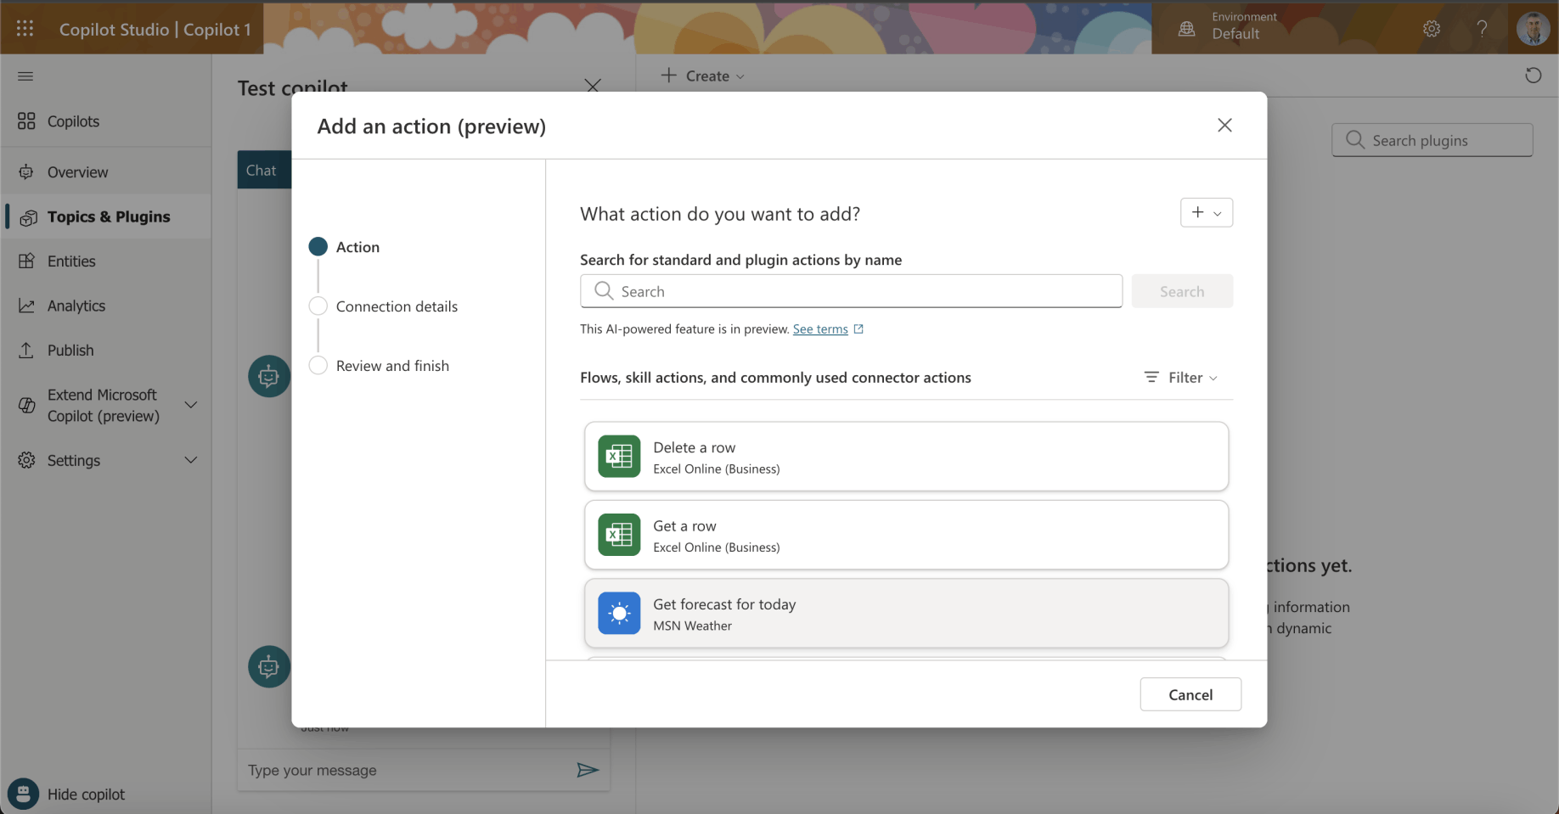
Task: Collapse the hamburger navigation menu
Action: point(25,76)
